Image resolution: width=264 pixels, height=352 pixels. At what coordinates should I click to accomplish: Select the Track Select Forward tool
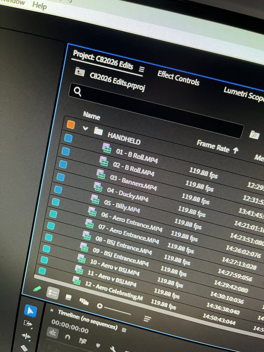(28, 324)
